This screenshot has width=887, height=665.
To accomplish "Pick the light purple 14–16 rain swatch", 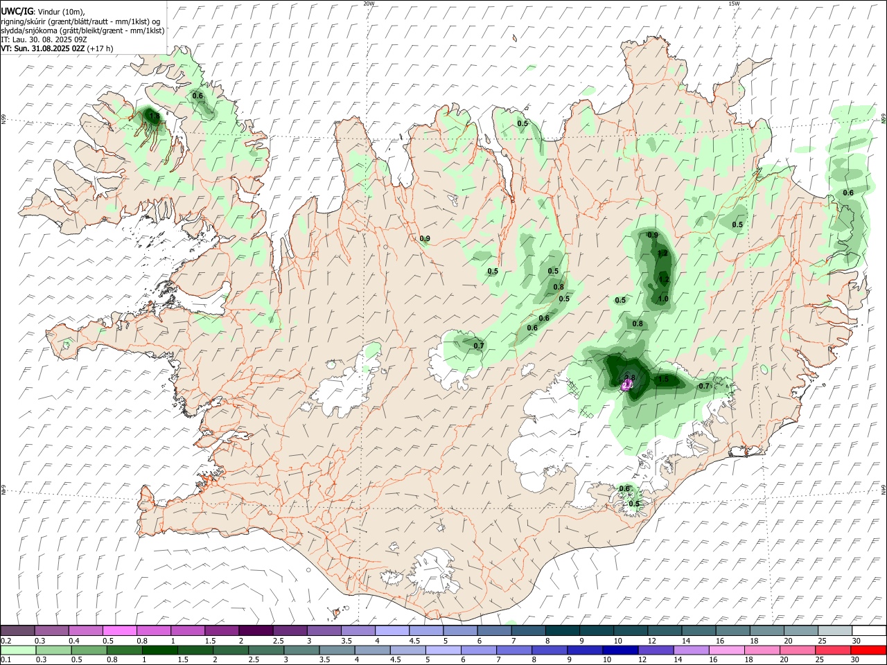I will click(x=692, y=650).
